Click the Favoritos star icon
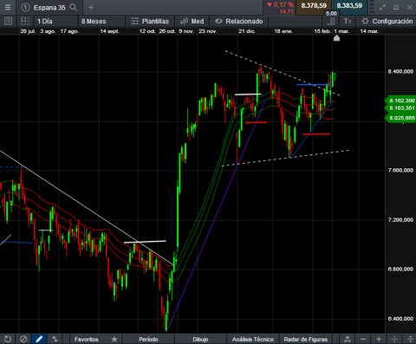416x344 pixels. point(114,339)
